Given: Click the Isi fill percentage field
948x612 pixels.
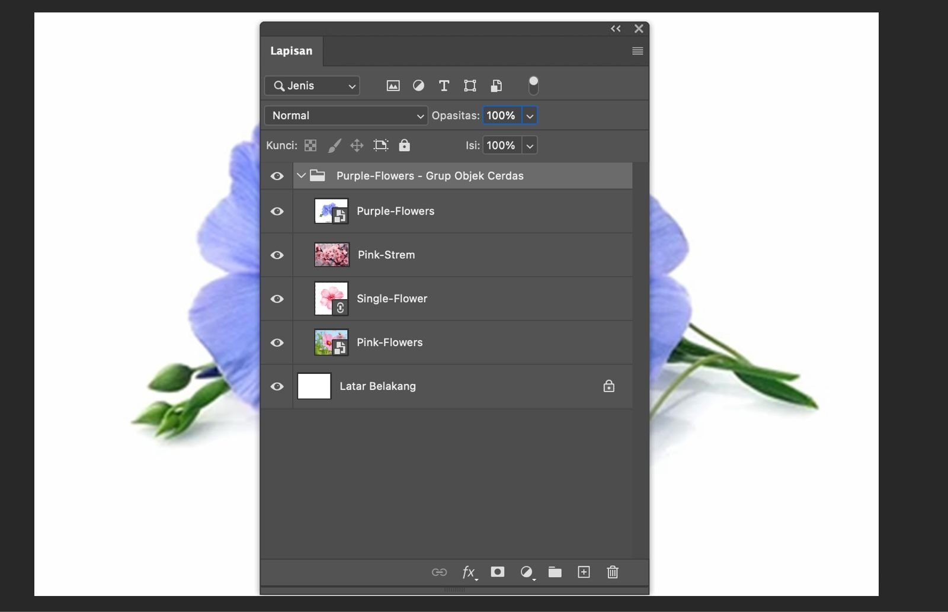Looking at the screenshot, I should tap(501, 146).
